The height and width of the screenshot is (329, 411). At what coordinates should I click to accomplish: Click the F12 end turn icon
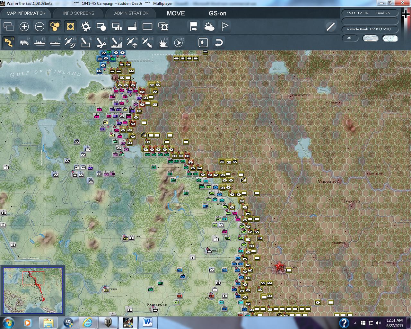[179, 42]
